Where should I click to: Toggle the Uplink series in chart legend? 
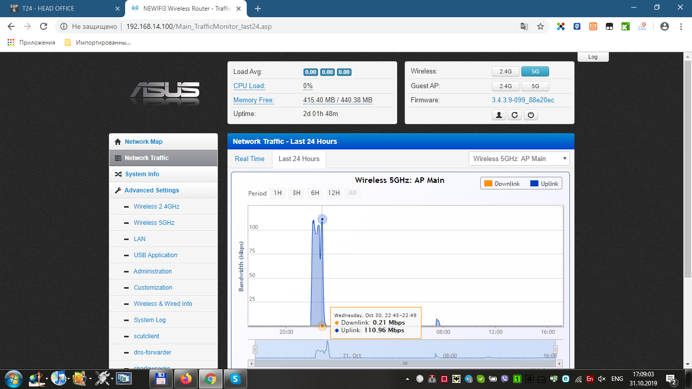545,183
